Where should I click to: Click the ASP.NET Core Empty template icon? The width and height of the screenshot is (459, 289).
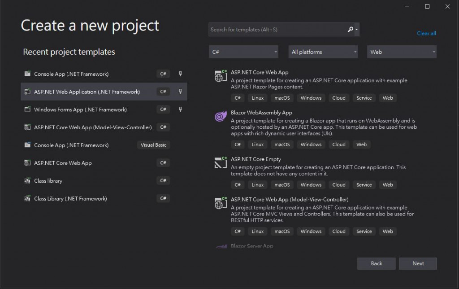220,162
